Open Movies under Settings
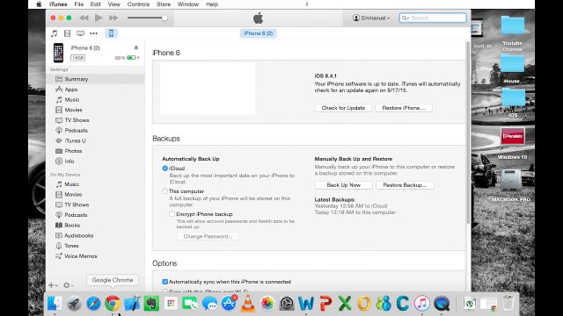This screenshot has height=316, width=563. pos(73,110)
